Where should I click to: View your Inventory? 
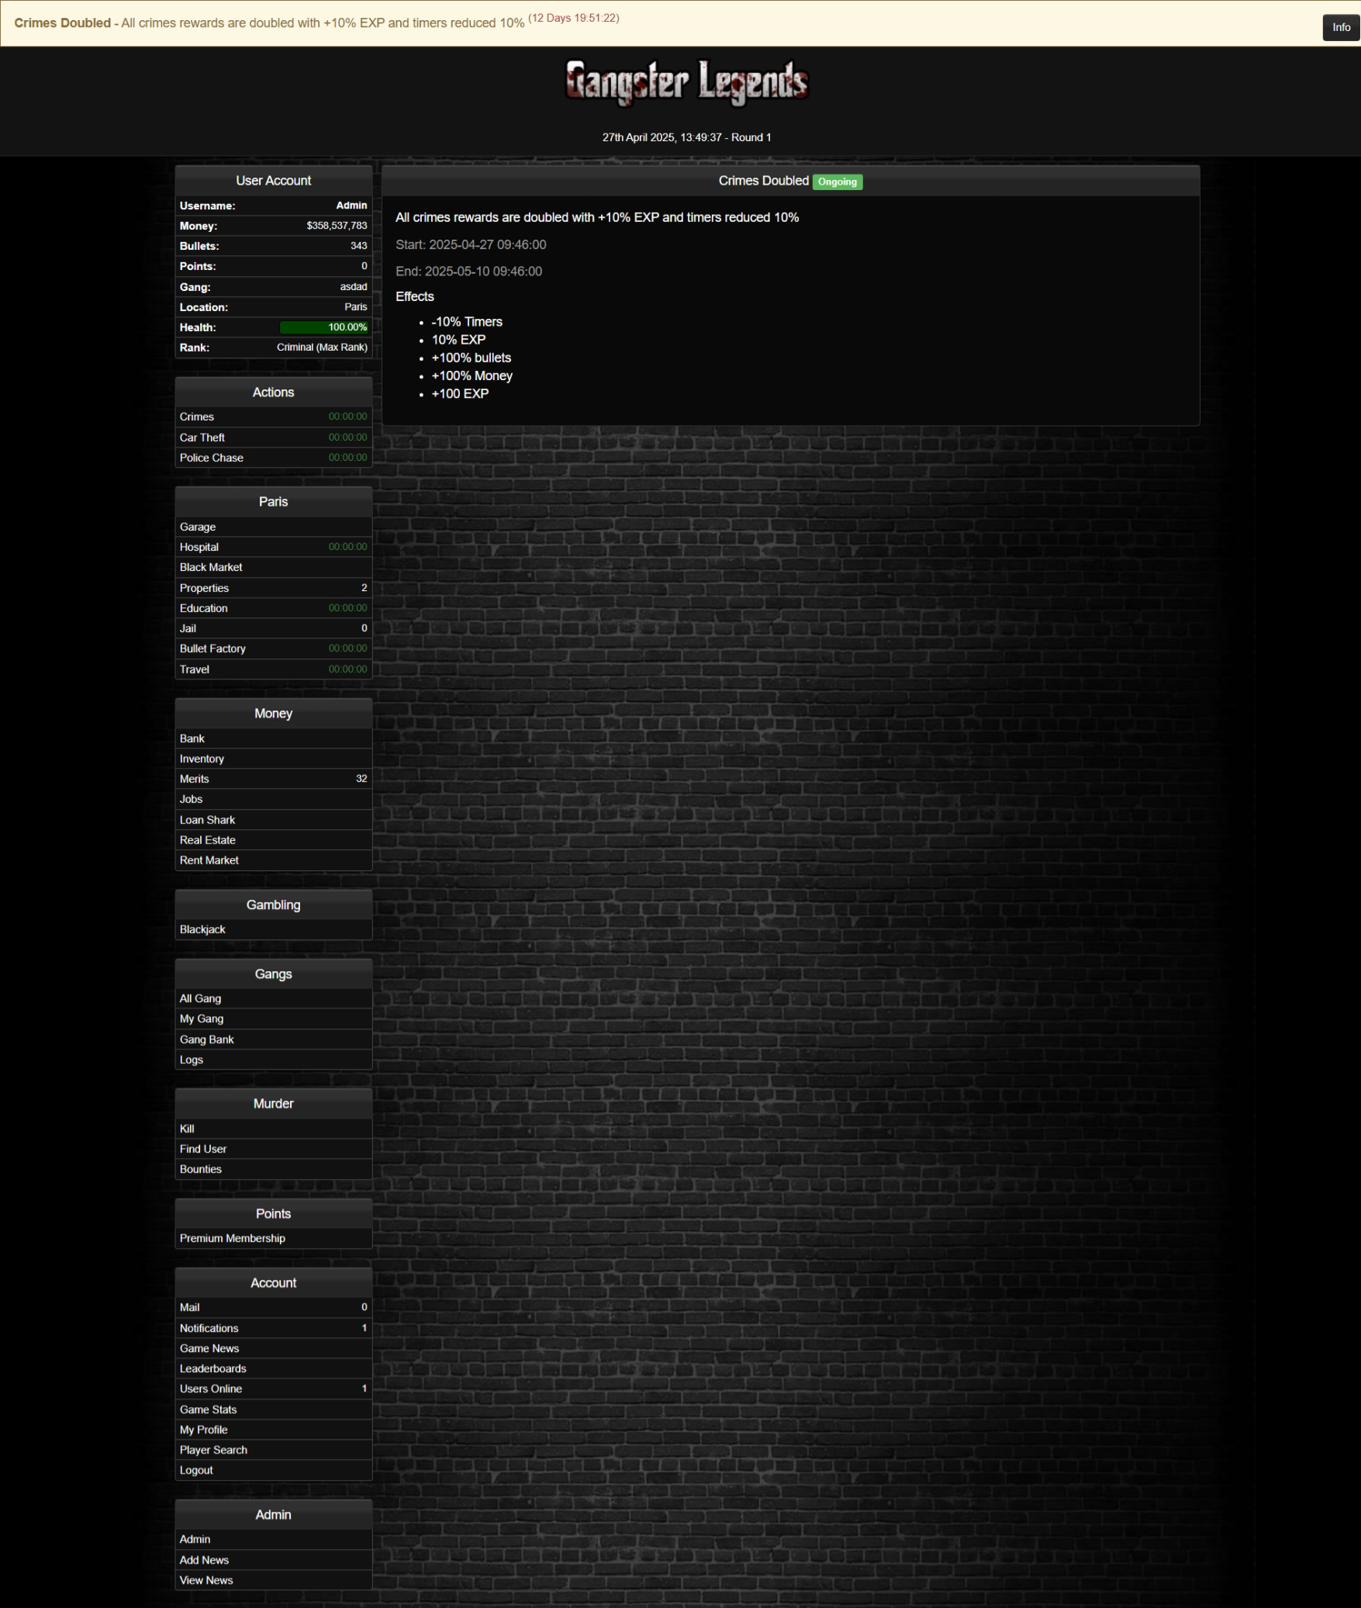pyautogui.click(x=202, y=759)
